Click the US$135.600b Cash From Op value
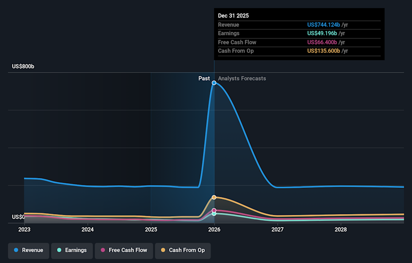Image resolution: width=412 pixels, height=263 pixels. pos(324,51)
